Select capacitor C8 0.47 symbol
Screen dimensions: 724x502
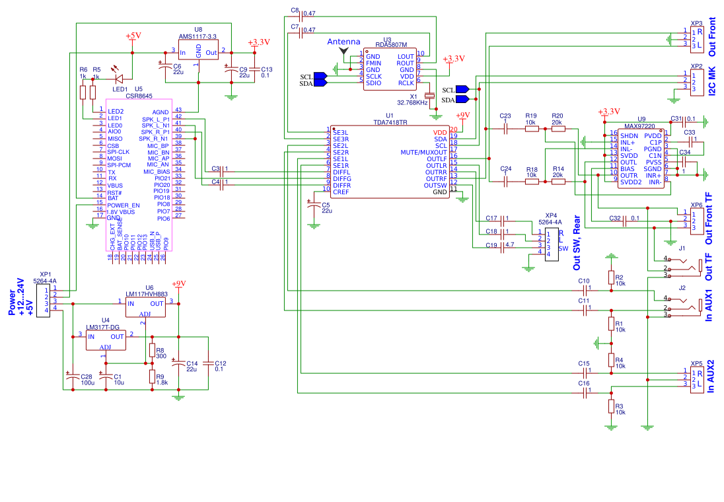(301, 17)
